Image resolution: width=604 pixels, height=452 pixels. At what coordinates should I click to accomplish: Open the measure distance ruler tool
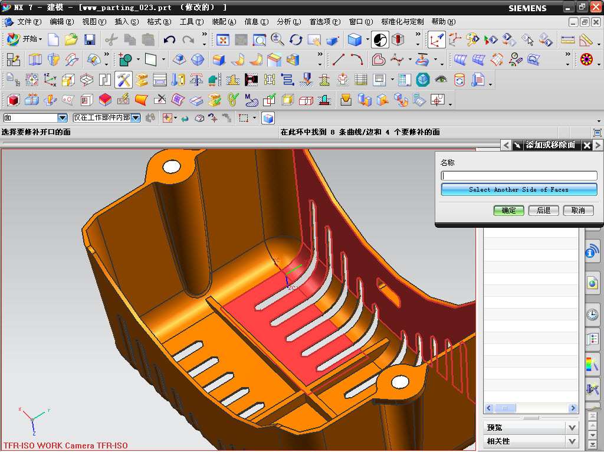567,40
